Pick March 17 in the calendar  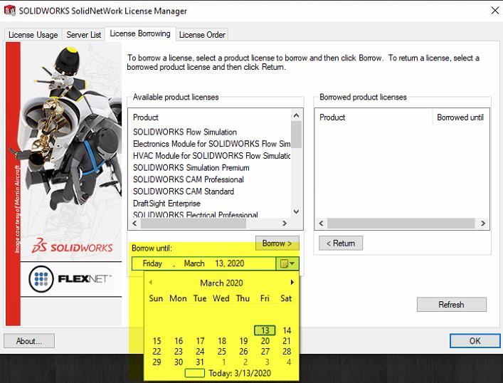(x=200, y=341)
